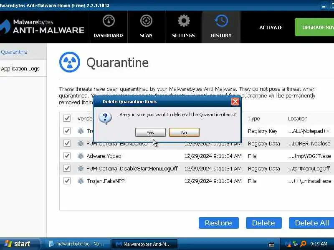Select the Trojan.FakeNPP threat name
334x250 pixels.
pos(106,181)
